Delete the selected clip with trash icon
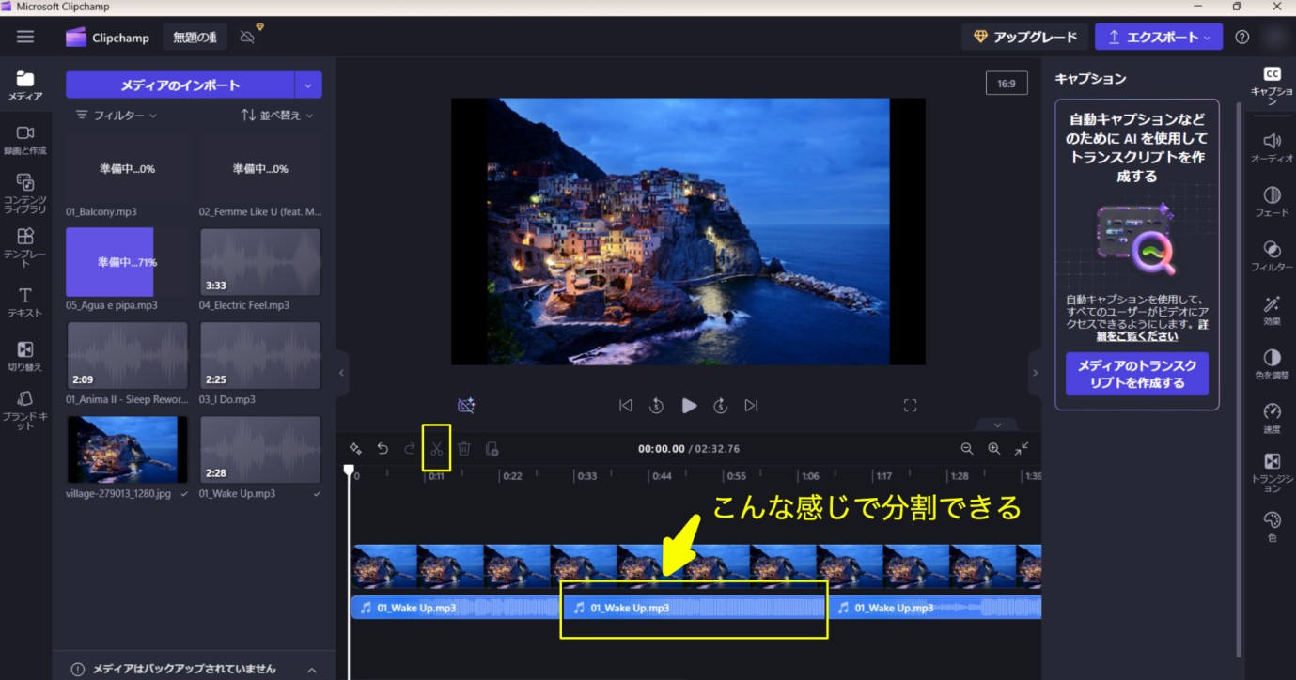 [464, 449]
